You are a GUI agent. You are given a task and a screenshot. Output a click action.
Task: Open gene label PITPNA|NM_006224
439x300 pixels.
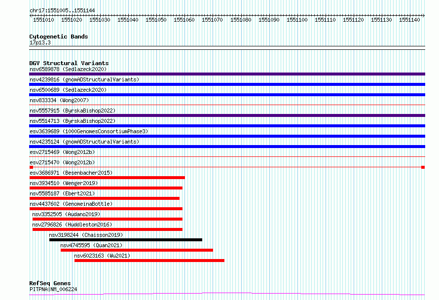(x=53, y=289)
